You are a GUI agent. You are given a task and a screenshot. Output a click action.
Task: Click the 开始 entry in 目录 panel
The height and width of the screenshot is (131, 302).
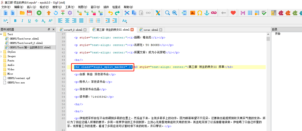pos(278,34)
